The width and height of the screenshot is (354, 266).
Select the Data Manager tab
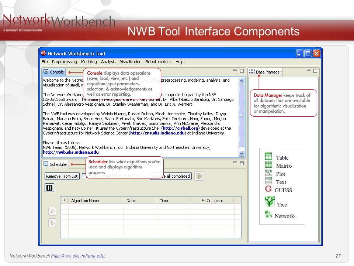click(265, 72)
